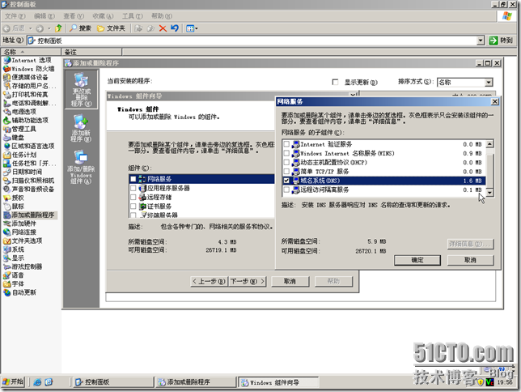The width and height of the screenshot is (521, 392).
Task: Click the red Delete toolbar icon
Action: (x=163, y=28)
